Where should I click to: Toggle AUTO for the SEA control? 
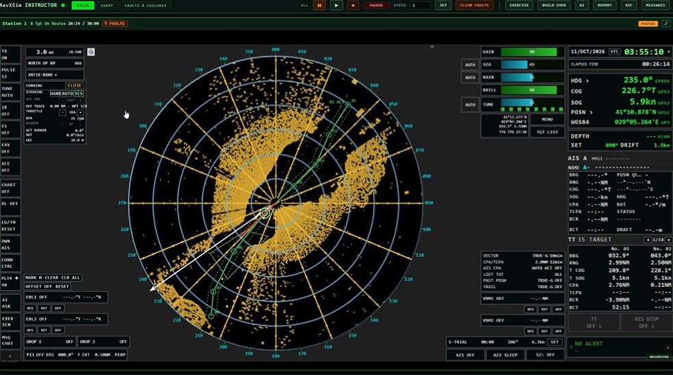[x=470, y=65]
